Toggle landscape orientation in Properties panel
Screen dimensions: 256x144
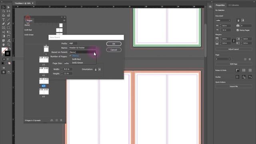(x=243, y=20)
